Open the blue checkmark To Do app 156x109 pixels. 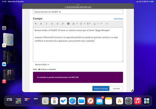click(x=63, y=101)
